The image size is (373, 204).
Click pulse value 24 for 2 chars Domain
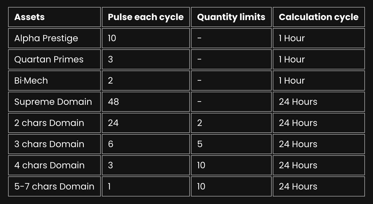146,123
